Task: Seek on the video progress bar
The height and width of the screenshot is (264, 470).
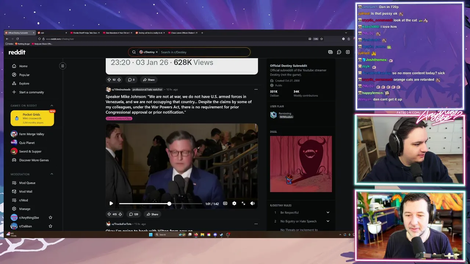Action: (160, 203)
